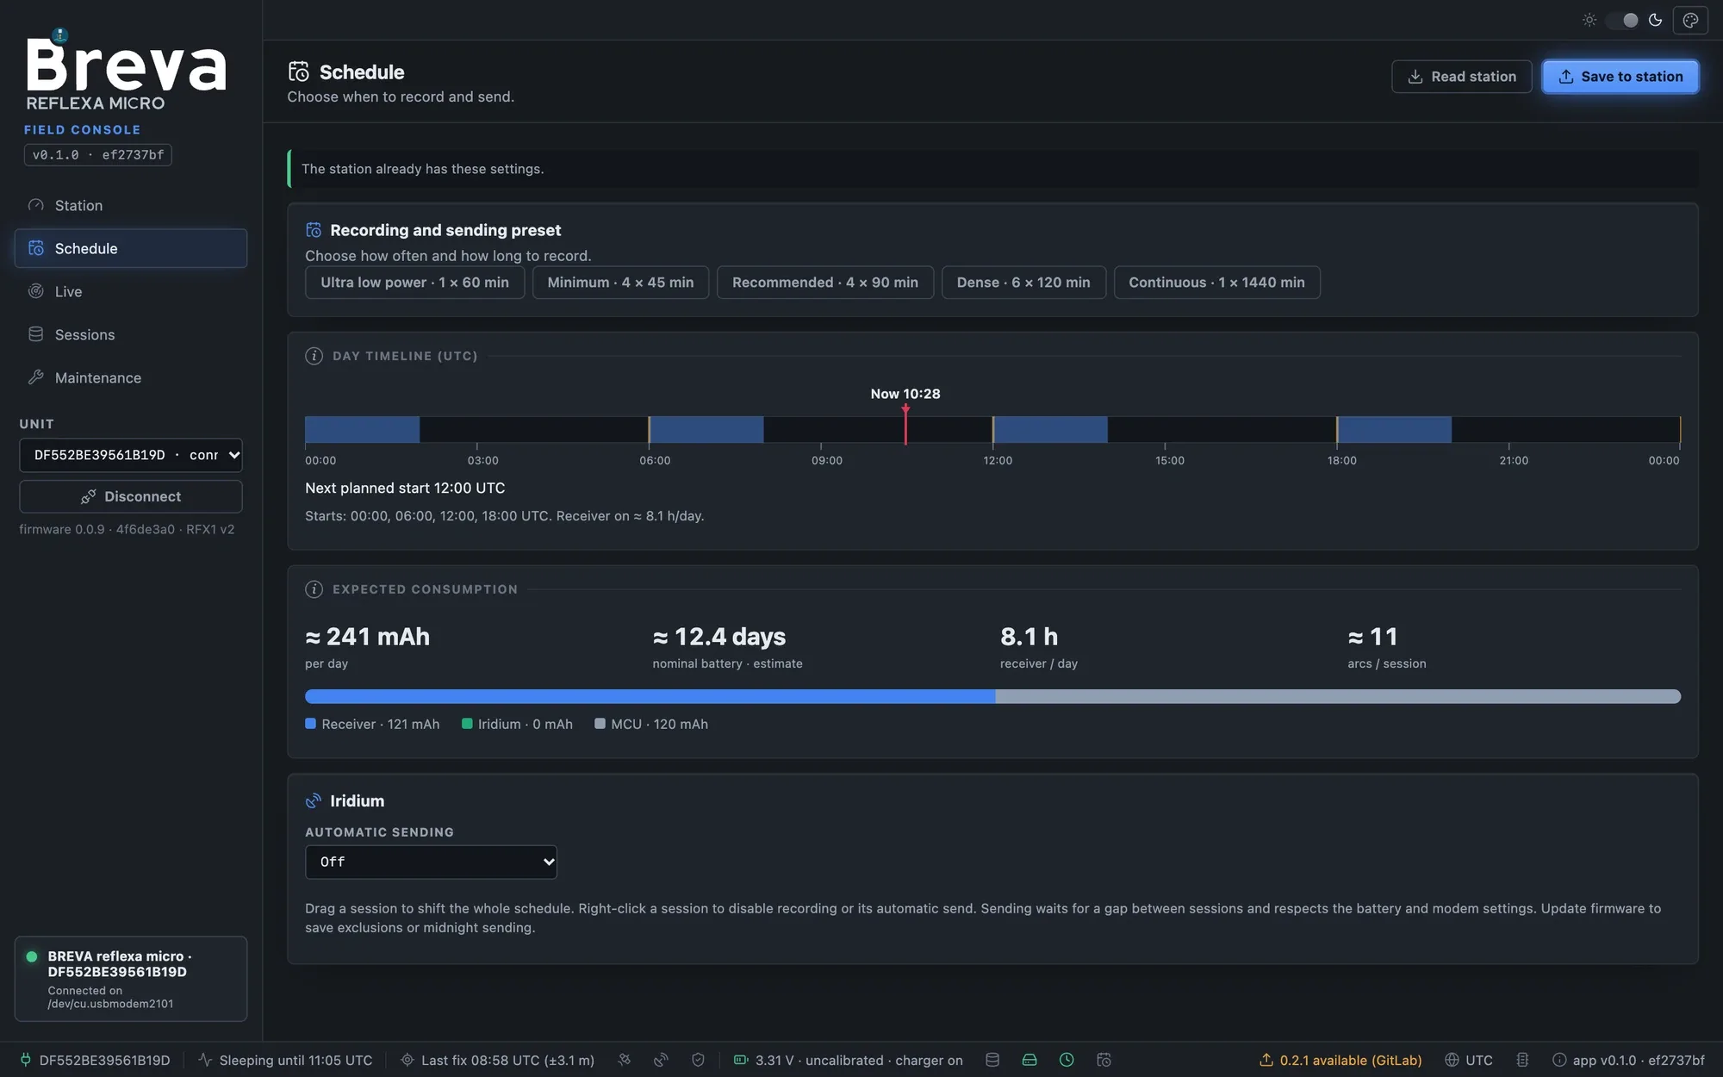This screenshot has height=1077, width=1723.
Task: Click the satellite icon in status bar
Action: [x=625, y=1060]
